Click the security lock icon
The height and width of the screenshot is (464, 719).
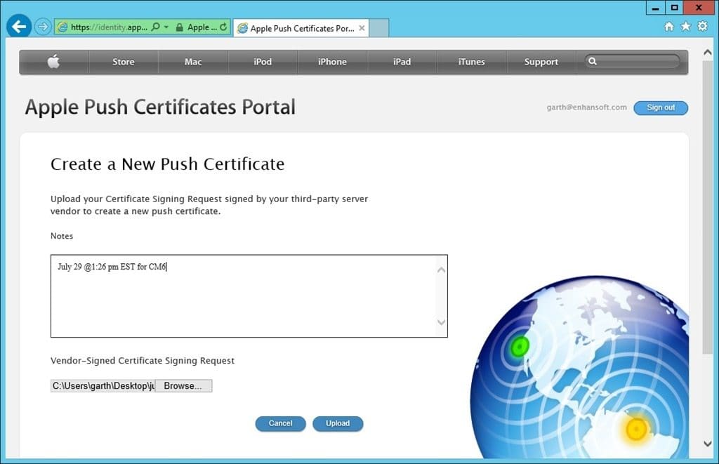[180, 27]
